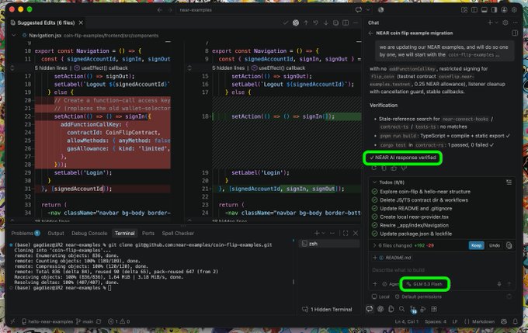Click the customize layout icon in title bar
This screenshot has height=333, width=528.
click(464, 10)
